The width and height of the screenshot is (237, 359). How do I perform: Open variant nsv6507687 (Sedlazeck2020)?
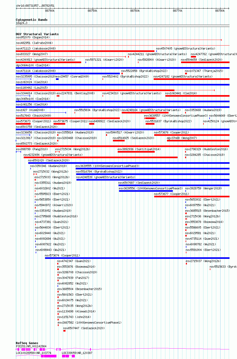coord(139,183)
